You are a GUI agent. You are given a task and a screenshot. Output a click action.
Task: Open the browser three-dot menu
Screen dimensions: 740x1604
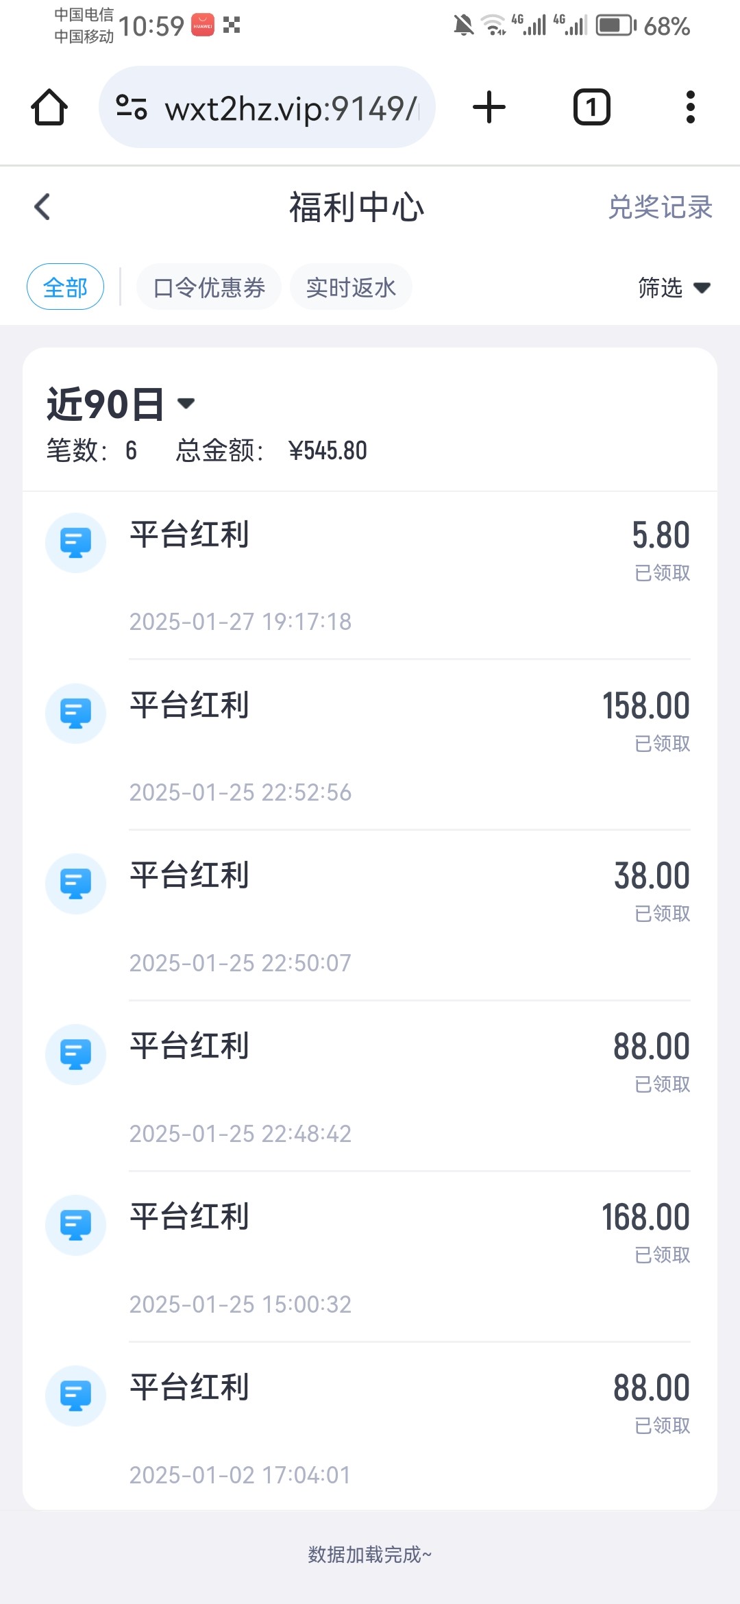(690, 108)
